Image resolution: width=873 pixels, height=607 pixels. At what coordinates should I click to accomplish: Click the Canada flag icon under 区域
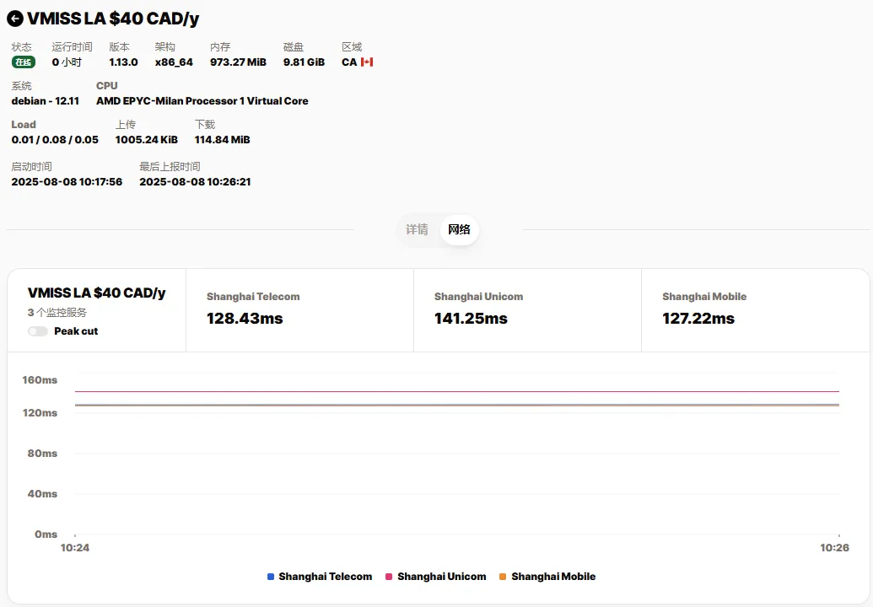click(367, 62)
